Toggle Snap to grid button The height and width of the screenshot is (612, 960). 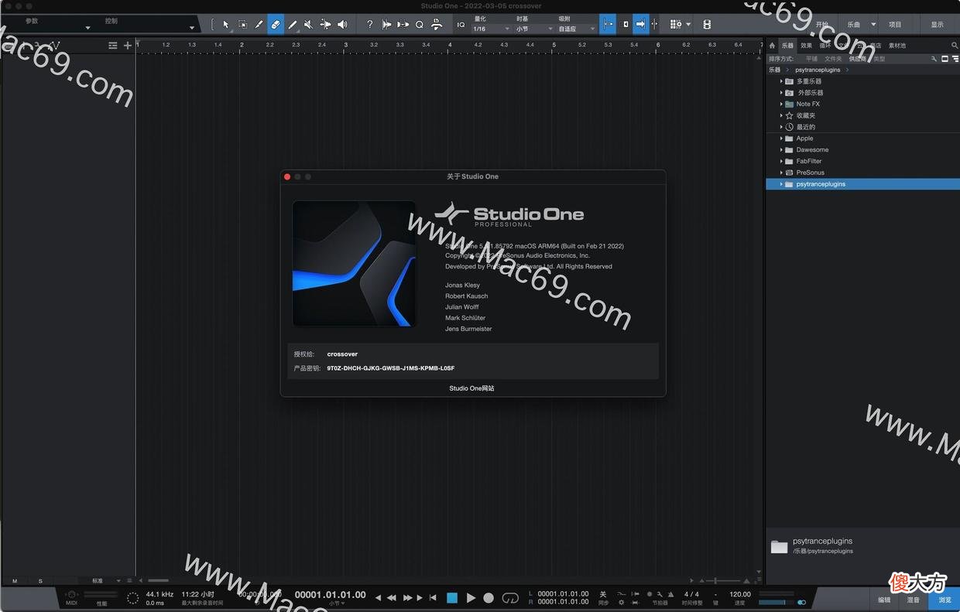[x=608, y=25]
